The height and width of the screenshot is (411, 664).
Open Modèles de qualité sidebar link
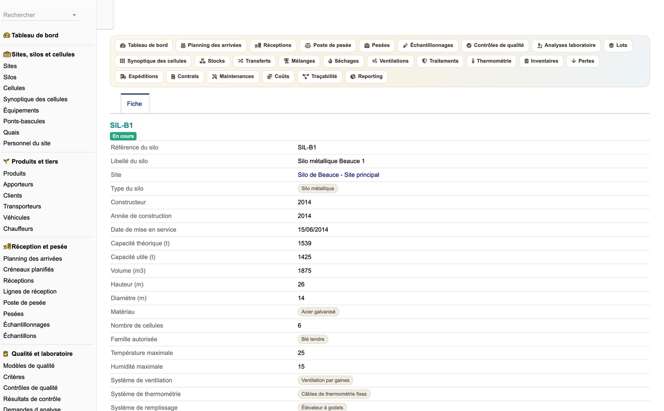click(x=29, y=366)
